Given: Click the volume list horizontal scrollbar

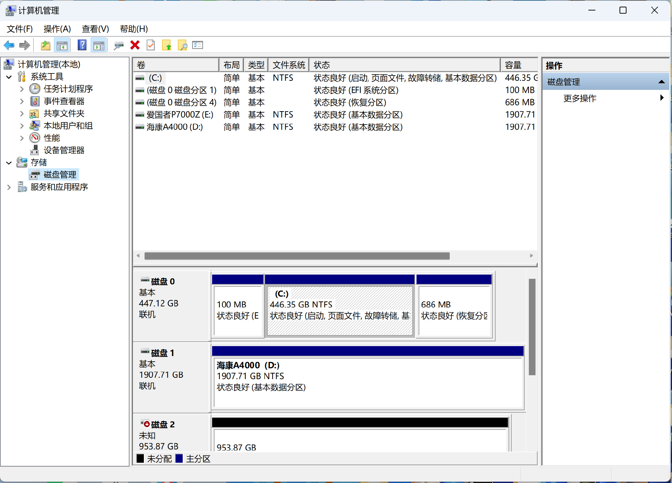Looking at the screenshot, I should coord(297,256).
